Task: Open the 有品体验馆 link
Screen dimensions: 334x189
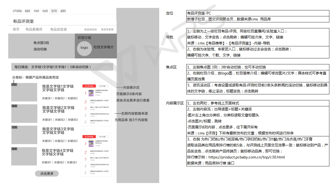Action: tap(90, 29)
